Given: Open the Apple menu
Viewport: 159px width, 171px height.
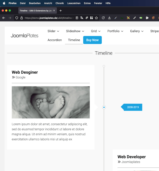Looking at the screenshot, I should point(4,3).
